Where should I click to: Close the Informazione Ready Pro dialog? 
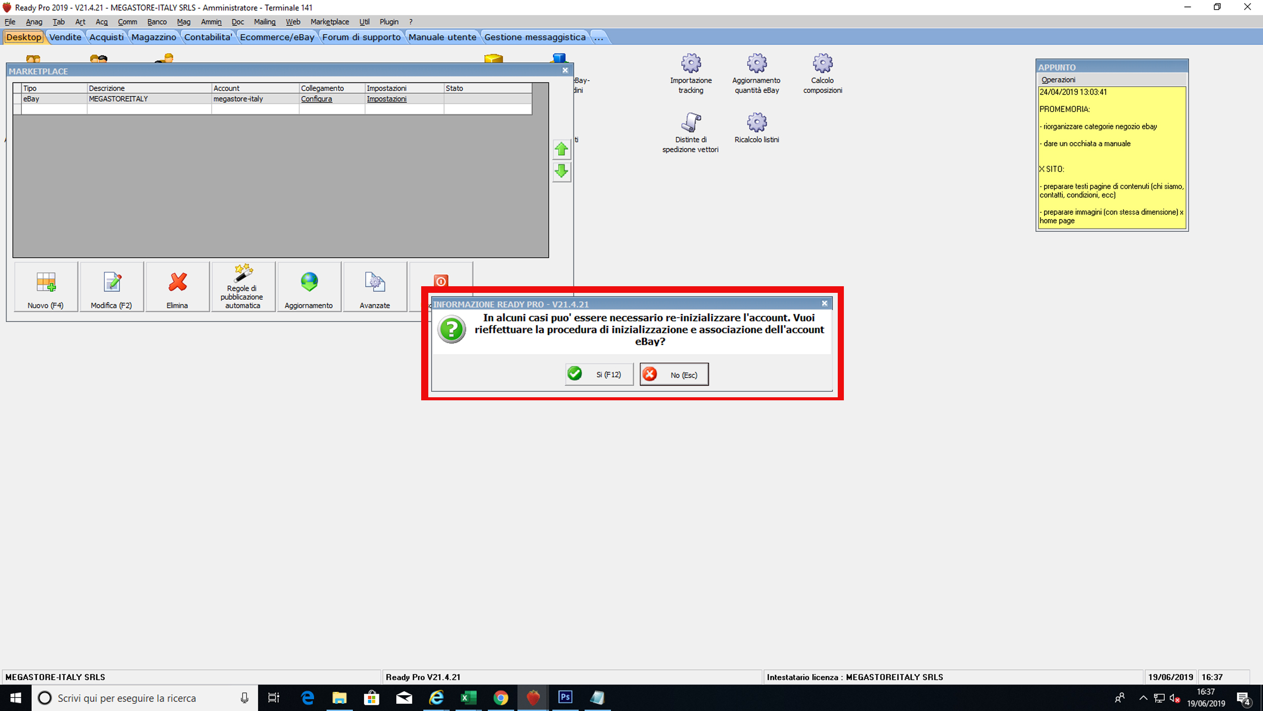pos(825,304)
